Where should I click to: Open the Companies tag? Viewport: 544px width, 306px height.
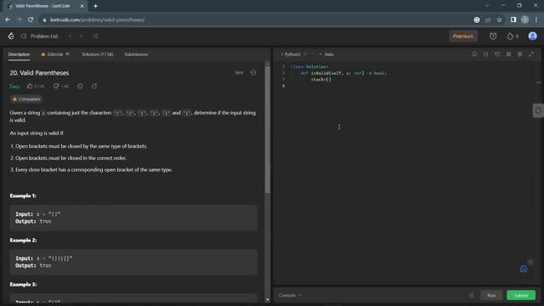26,99
